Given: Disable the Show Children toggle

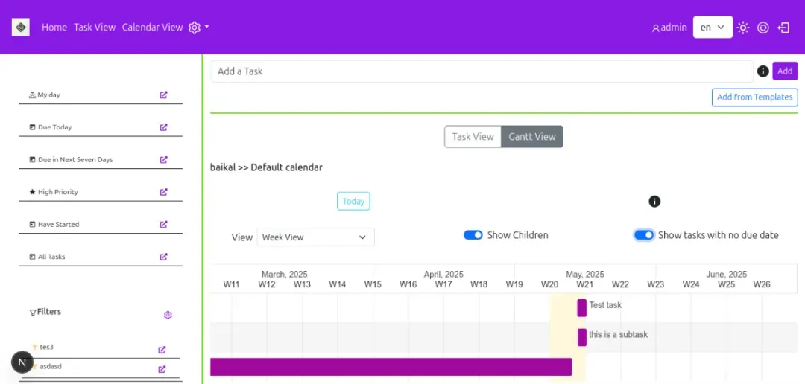Looking at the screenshot, I should pos(473,235).
